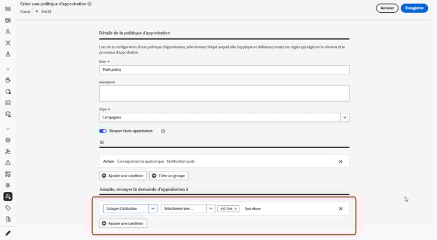Remove the AJO Test chip

236,209
